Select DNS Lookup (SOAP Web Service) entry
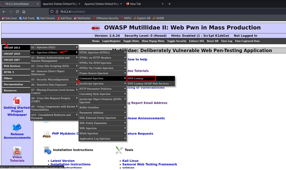The image size is (286, 170). [151, 83]
